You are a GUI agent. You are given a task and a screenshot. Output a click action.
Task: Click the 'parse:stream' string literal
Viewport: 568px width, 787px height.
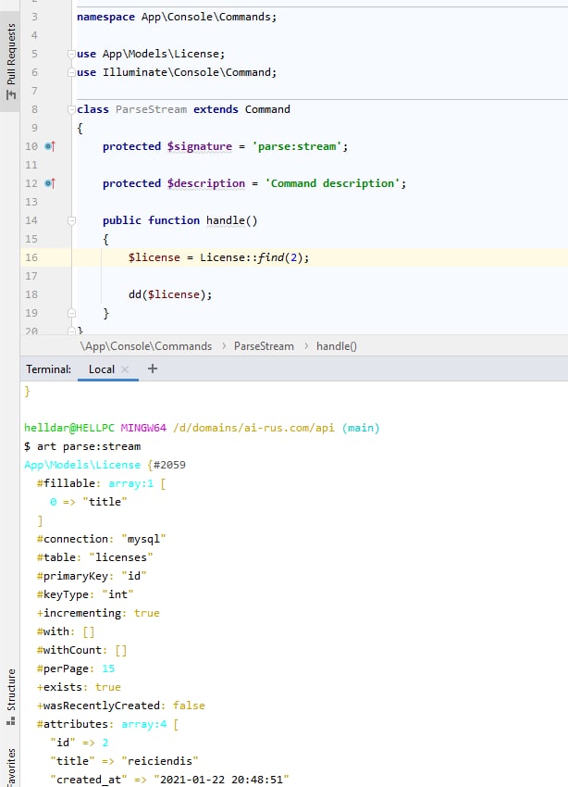tap(297, 146)
